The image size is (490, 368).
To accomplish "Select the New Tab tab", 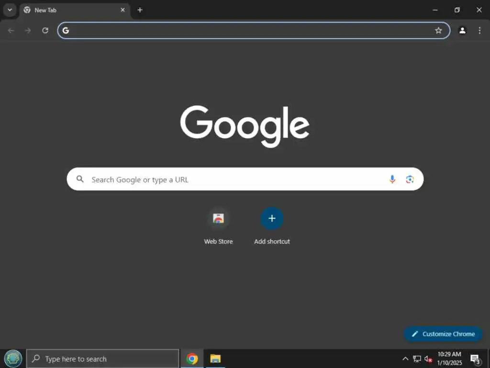I will pos(75,10).
